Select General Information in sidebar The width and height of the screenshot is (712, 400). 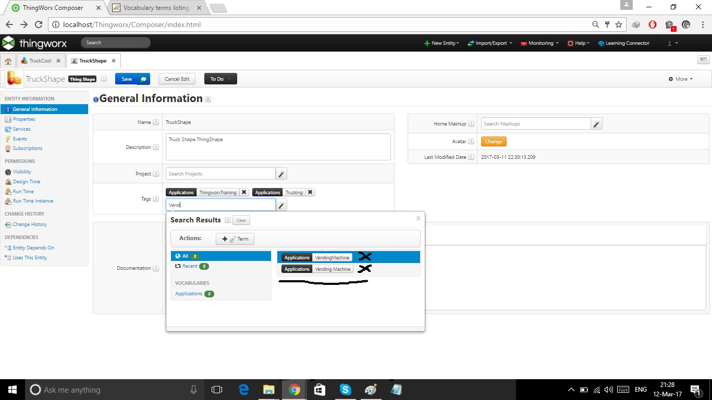point(44,109)
